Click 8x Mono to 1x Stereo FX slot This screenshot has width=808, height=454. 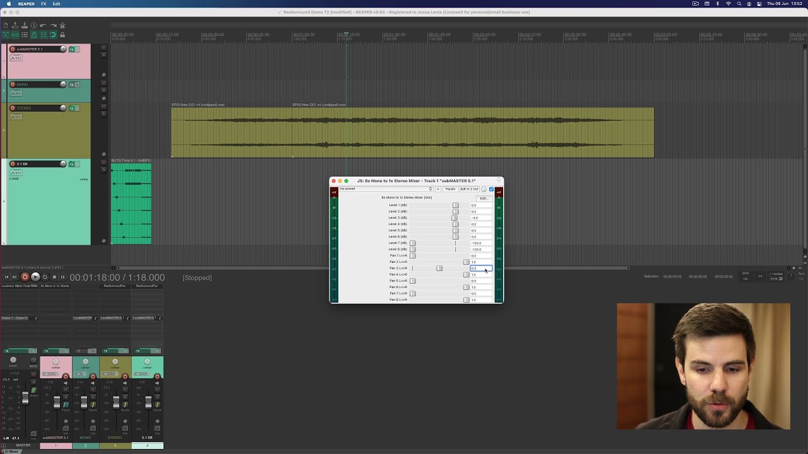pos(56,286)
